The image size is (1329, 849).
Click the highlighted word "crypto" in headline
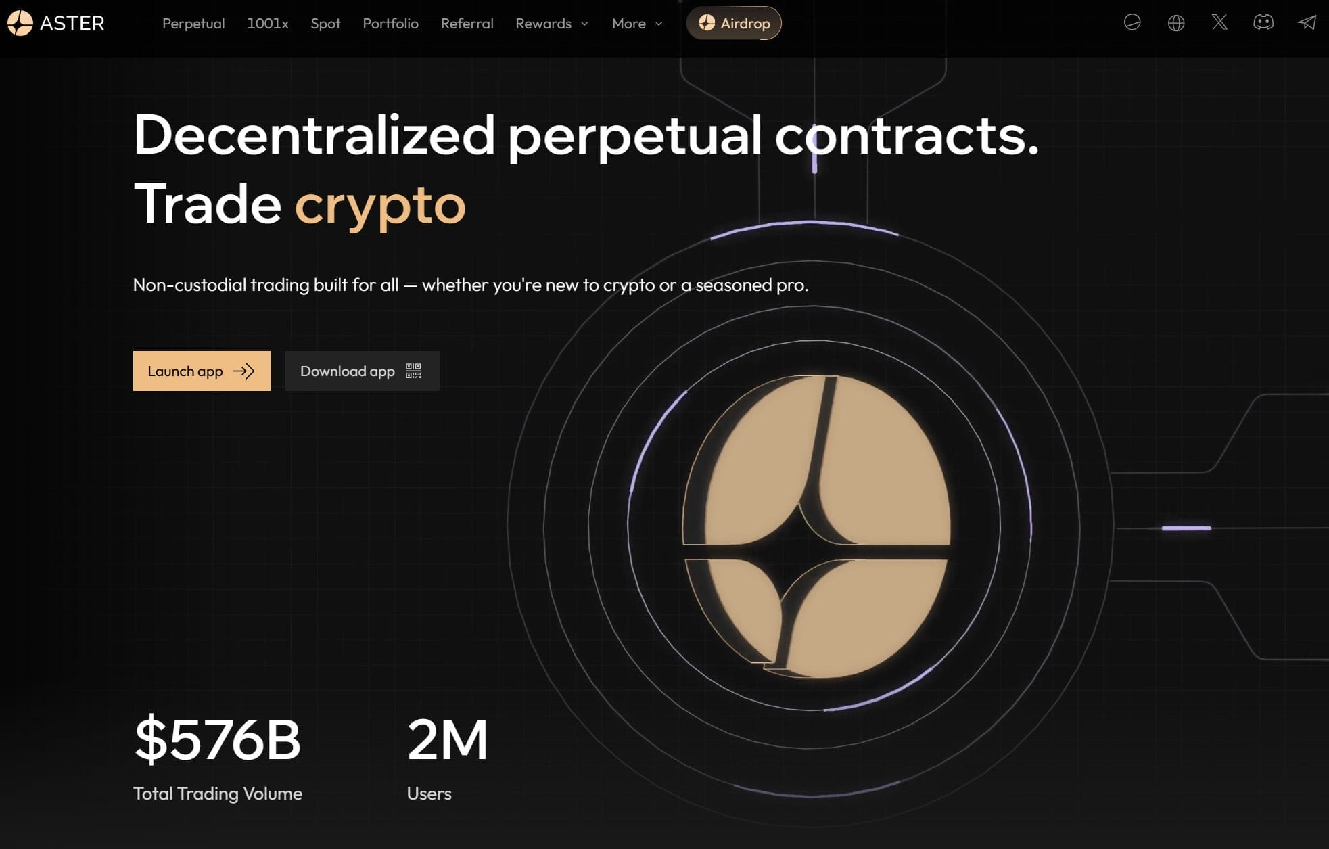click(380, 204)
